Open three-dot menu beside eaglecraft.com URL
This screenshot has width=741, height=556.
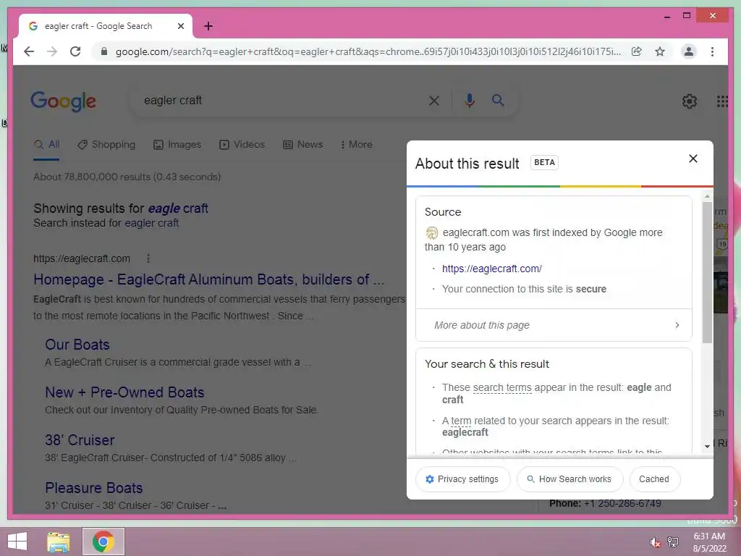148,258
